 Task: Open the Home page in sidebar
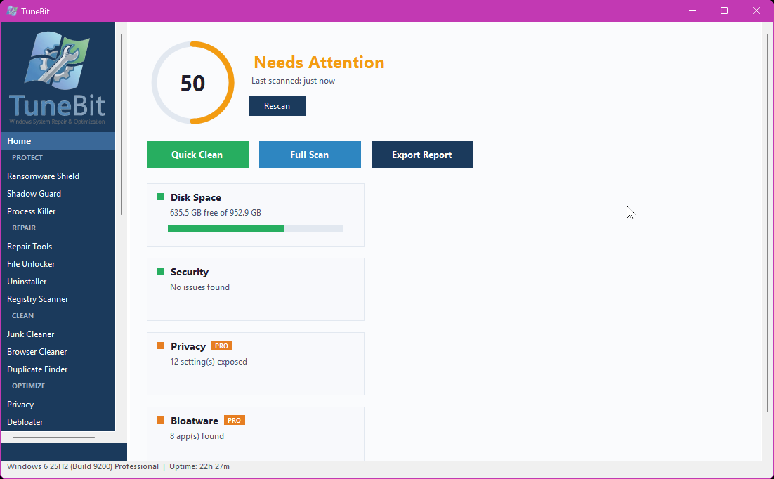pyautogui.click(x=58, y=141)
